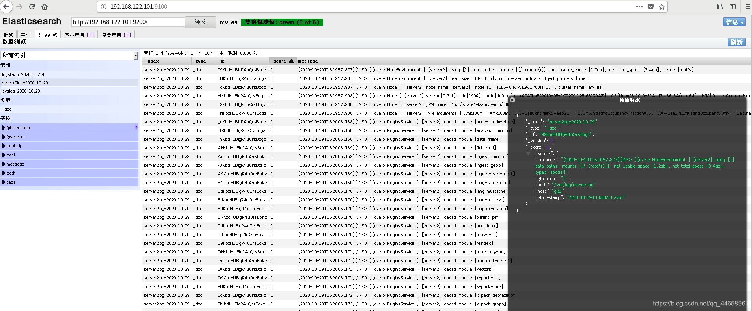Click the loaded module [percolator] message

pyautogui.click(x=398, y=226)
